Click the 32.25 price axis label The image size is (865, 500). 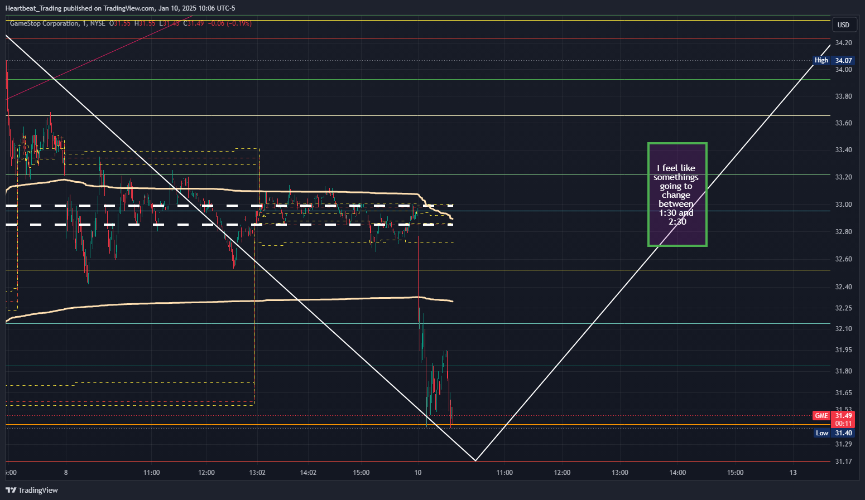(x=843, y=308)
